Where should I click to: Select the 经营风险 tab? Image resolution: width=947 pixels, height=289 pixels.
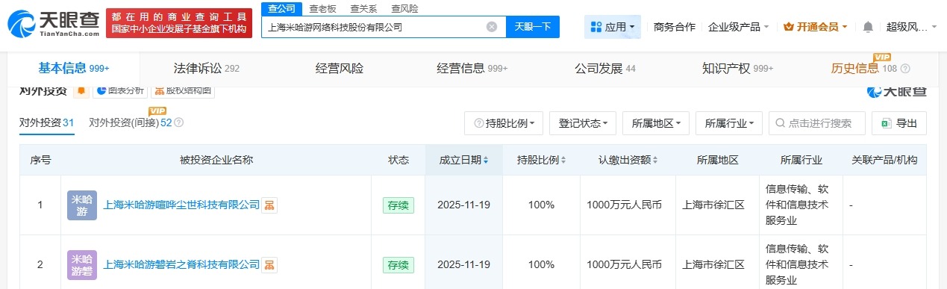tap(340, 69)
